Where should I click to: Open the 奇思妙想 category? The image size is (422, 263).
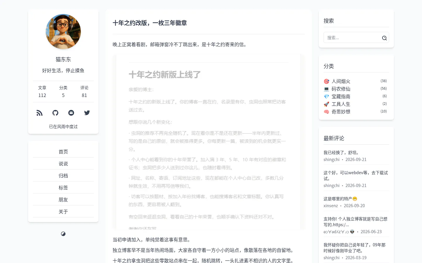341,112
